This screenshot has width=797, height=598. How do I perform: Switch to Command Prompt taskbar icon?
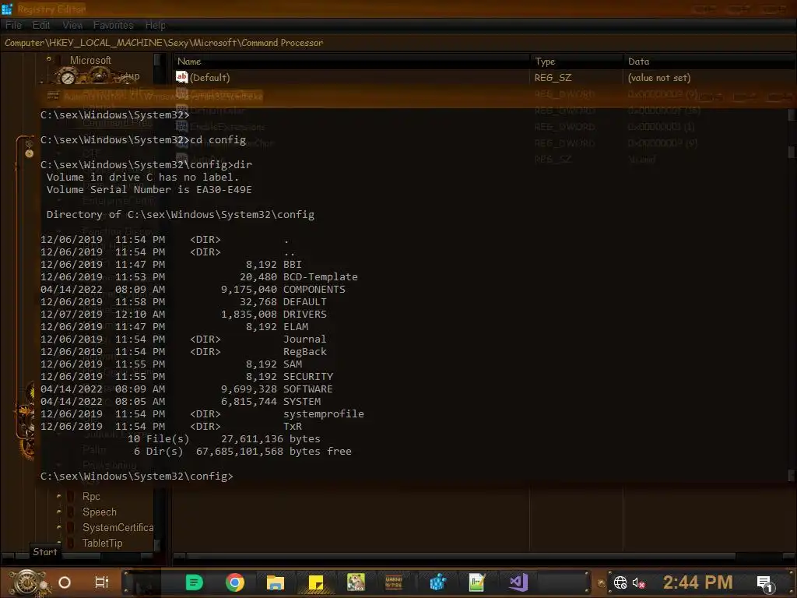point(394,582)
